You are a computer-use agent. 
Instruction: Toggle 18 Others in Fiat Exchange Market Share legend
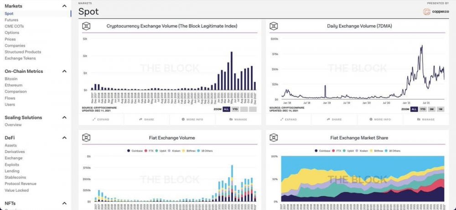tap(393, 151)
